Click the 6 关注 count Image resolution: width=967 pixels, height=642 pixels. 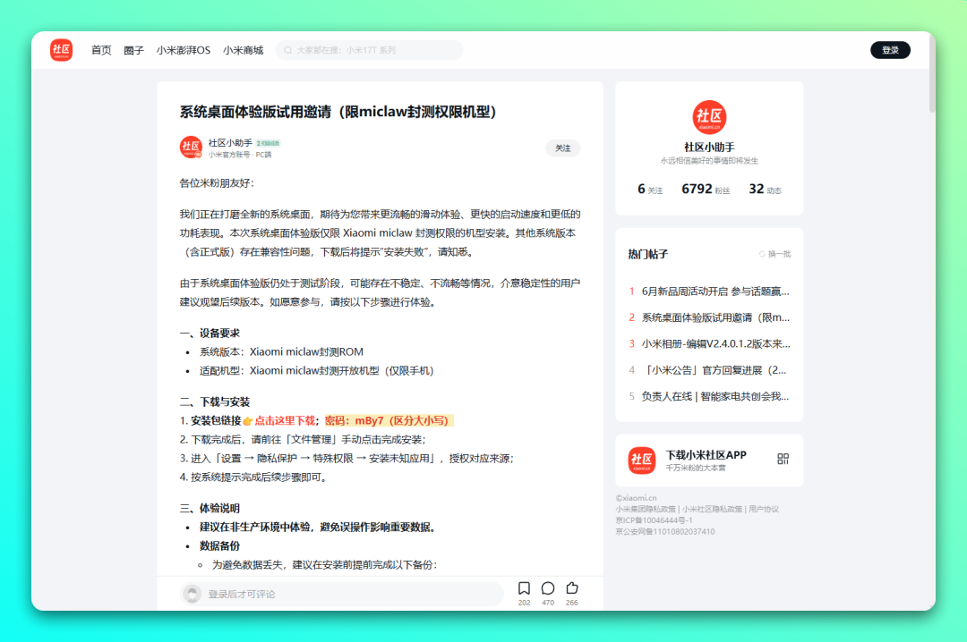click(650, 190)
